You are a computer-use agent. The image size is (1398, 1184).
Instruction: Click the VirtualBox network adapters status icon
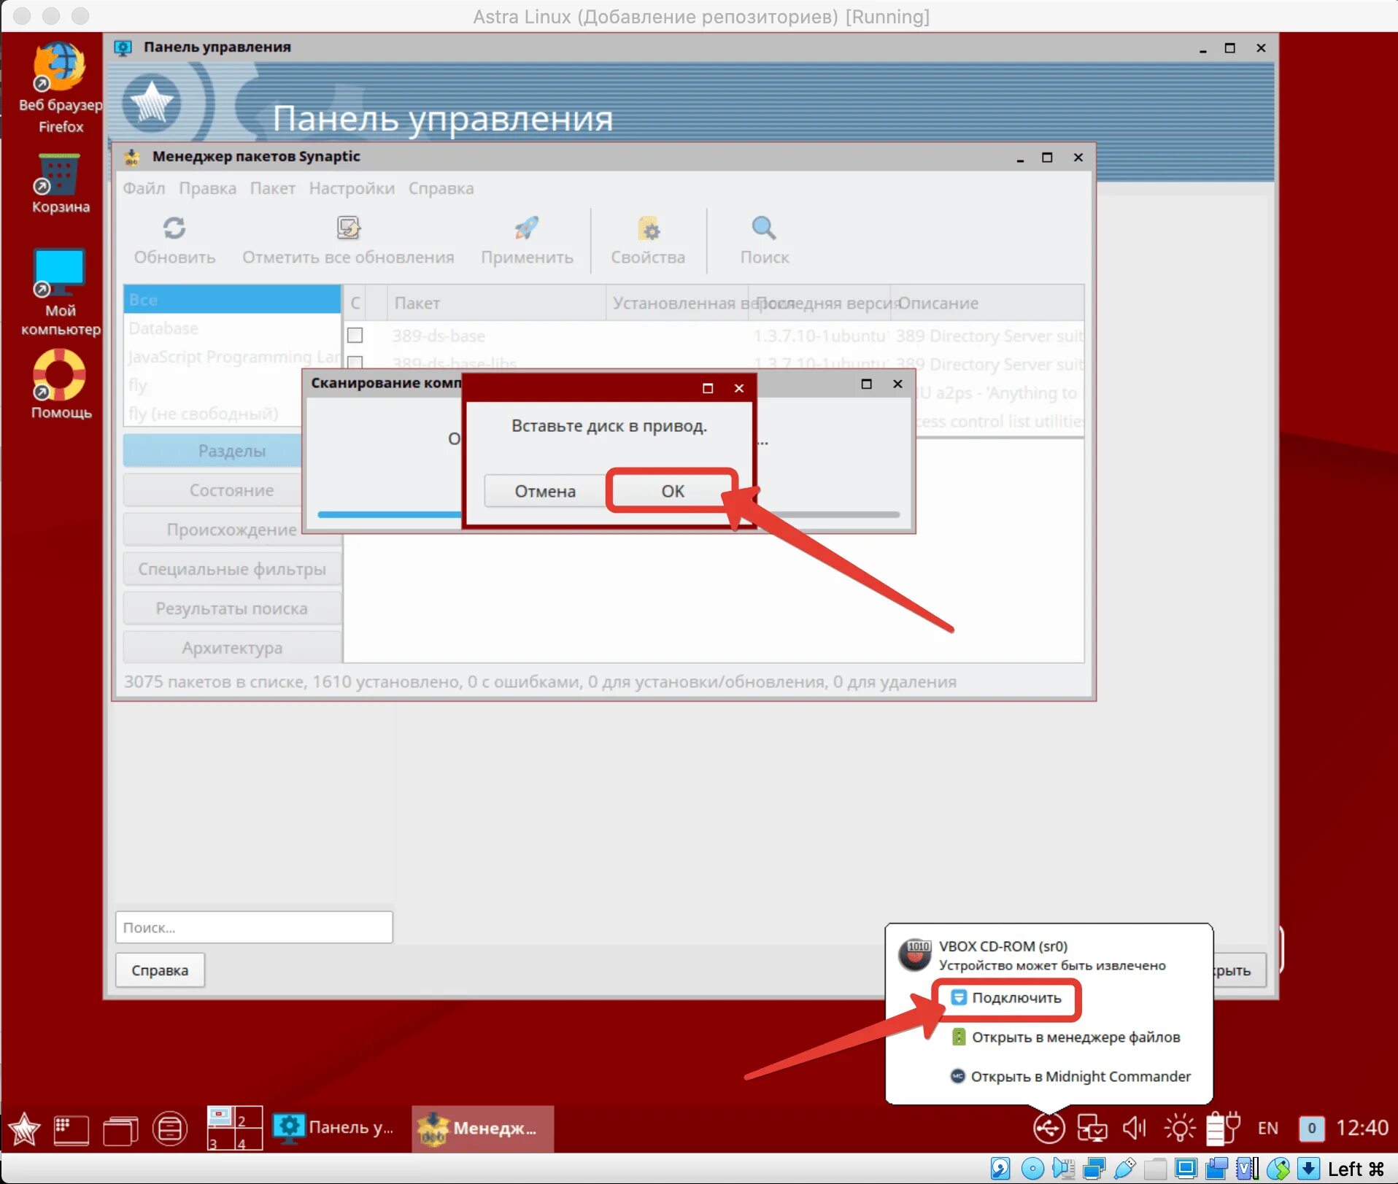1094,1169
